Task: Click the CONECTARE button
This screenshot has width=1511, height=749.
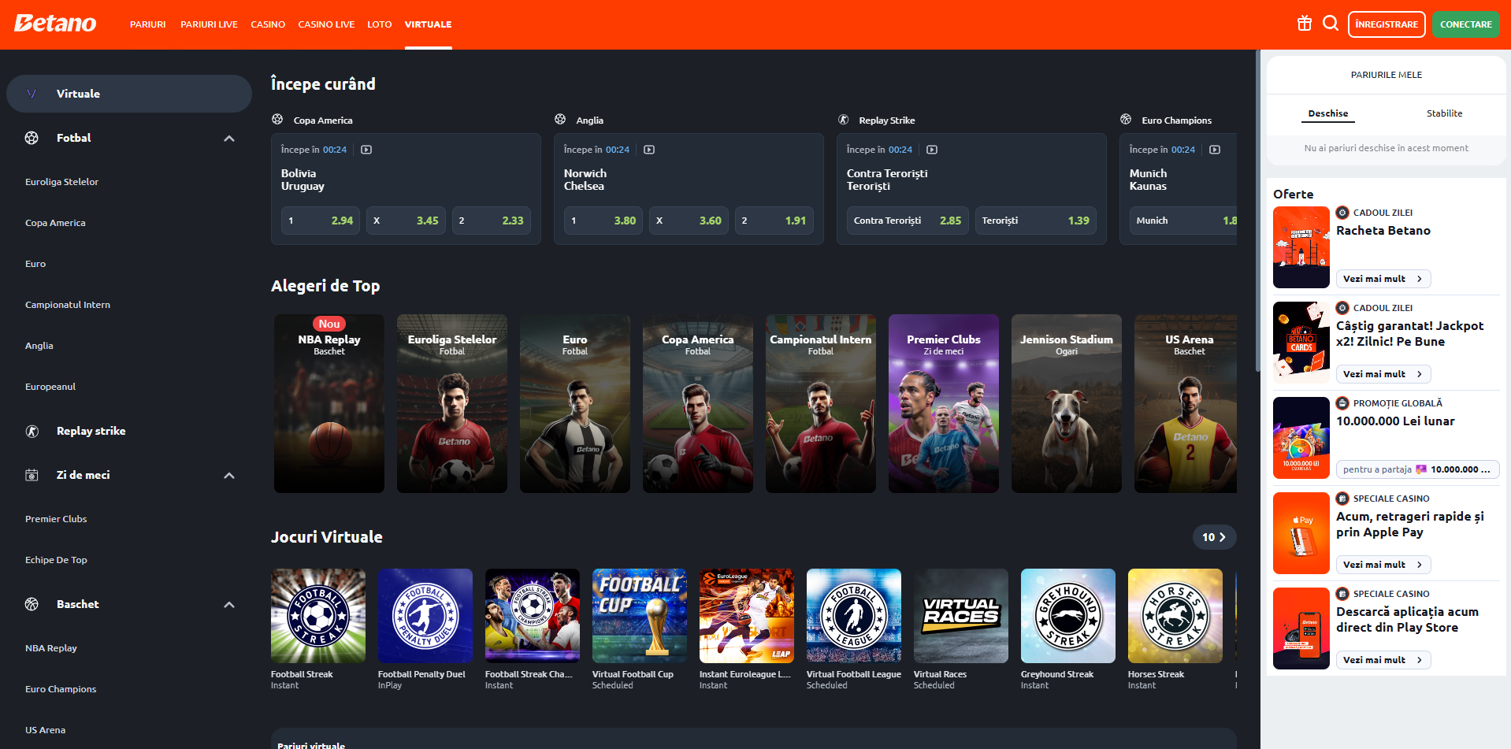Action: pyautogui.click(x=1465, y=24)
